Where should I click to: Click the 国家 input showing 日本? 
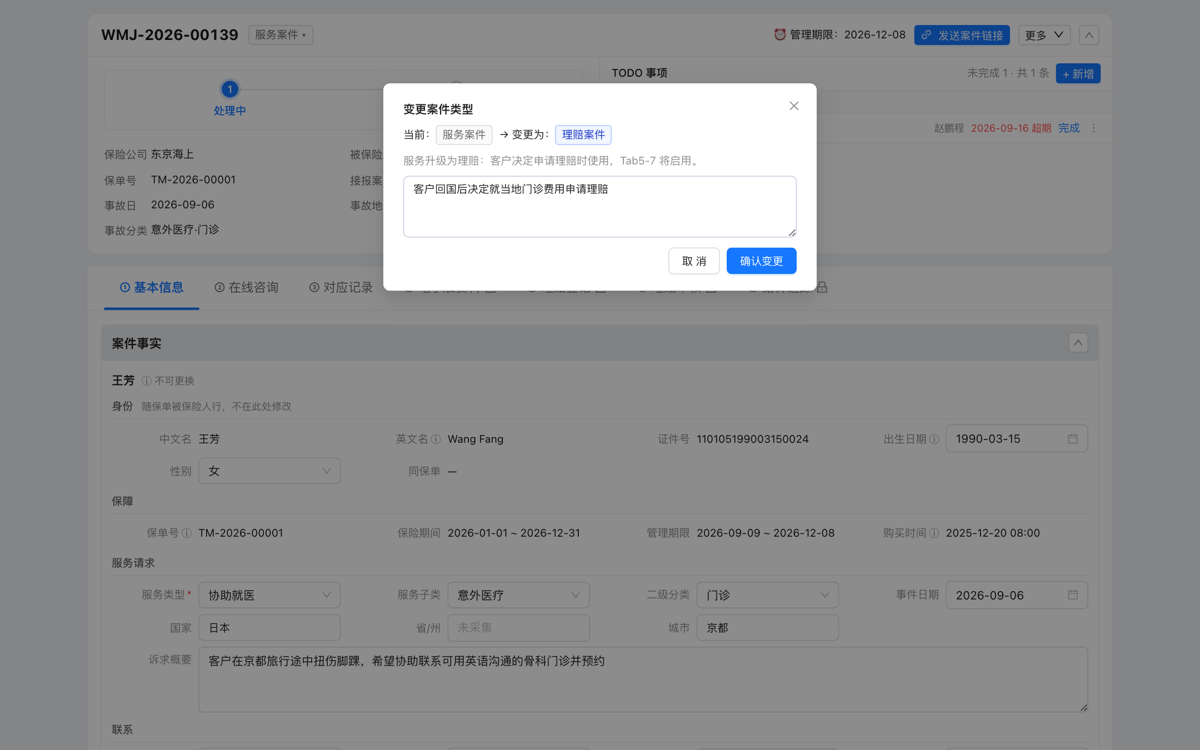(269, 628)
